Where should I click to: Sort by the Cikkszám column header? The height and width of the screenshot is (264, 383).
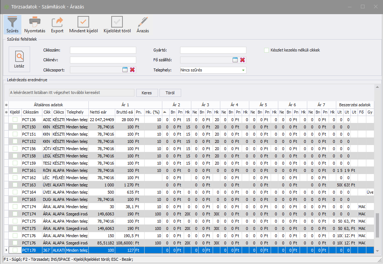coord(30,112)
